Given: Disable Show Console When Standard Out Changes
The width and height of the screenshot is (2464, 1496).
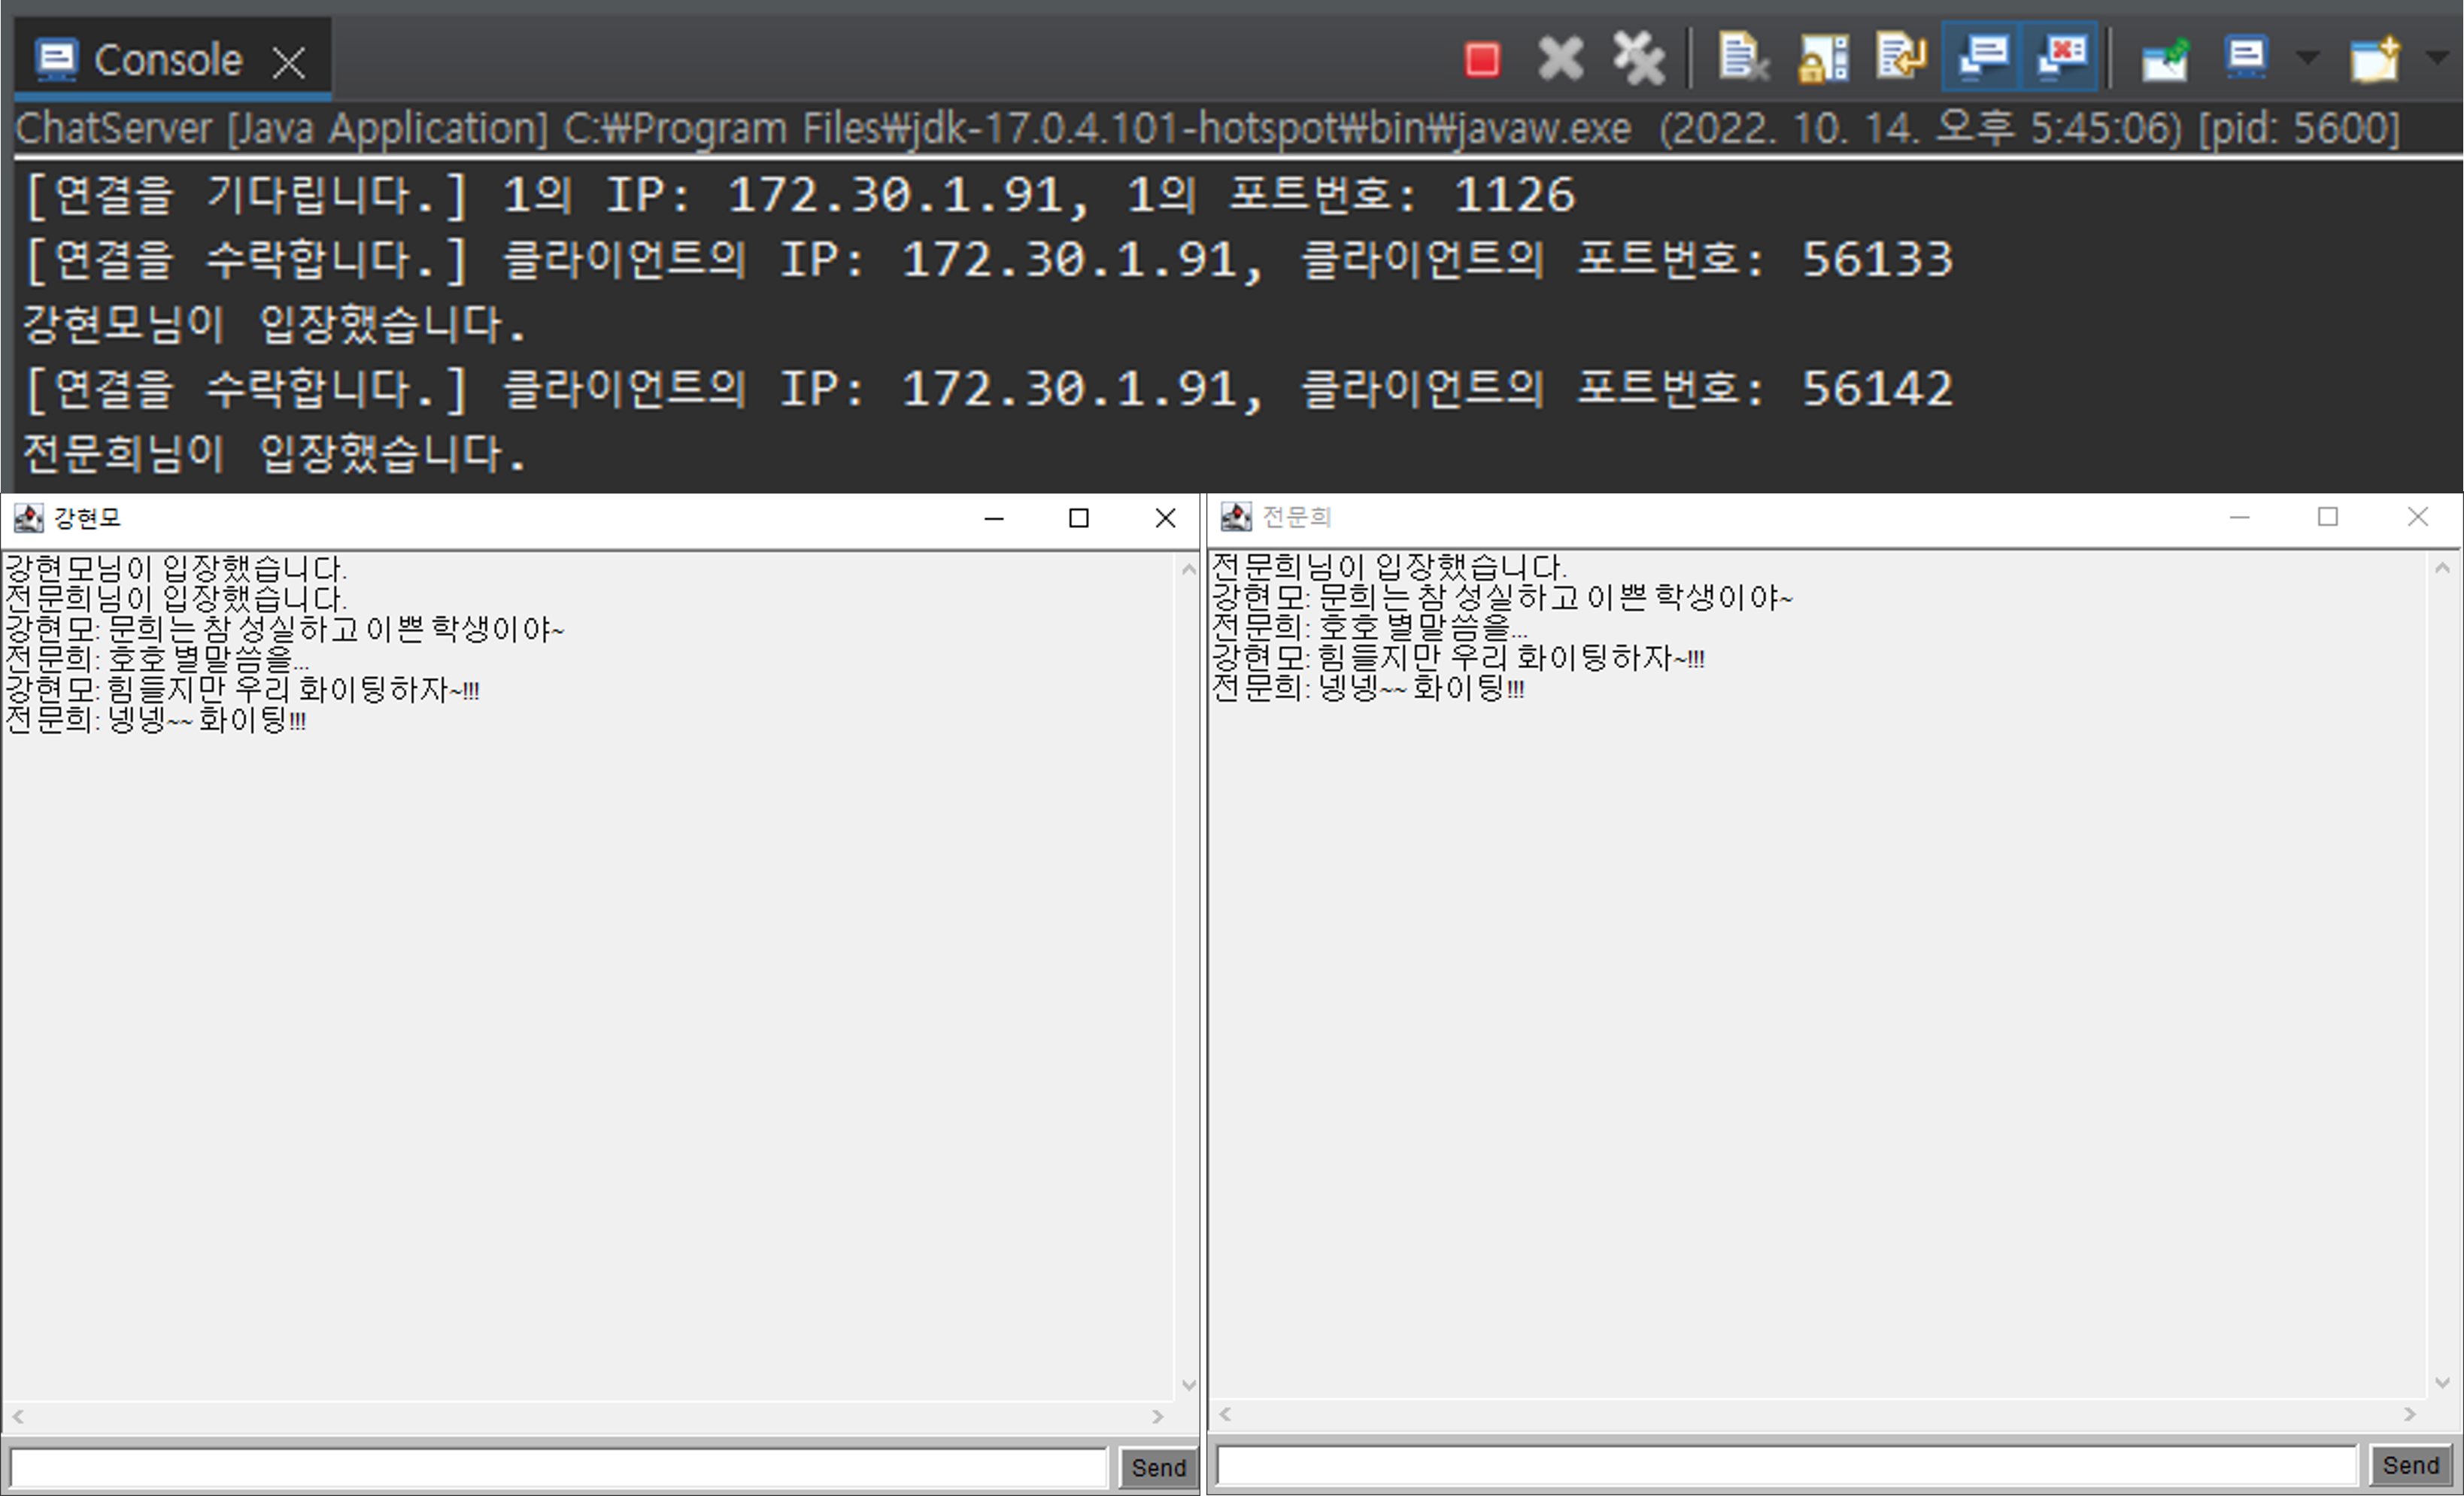Looking at the screenshot, I should pos(1983,58).
